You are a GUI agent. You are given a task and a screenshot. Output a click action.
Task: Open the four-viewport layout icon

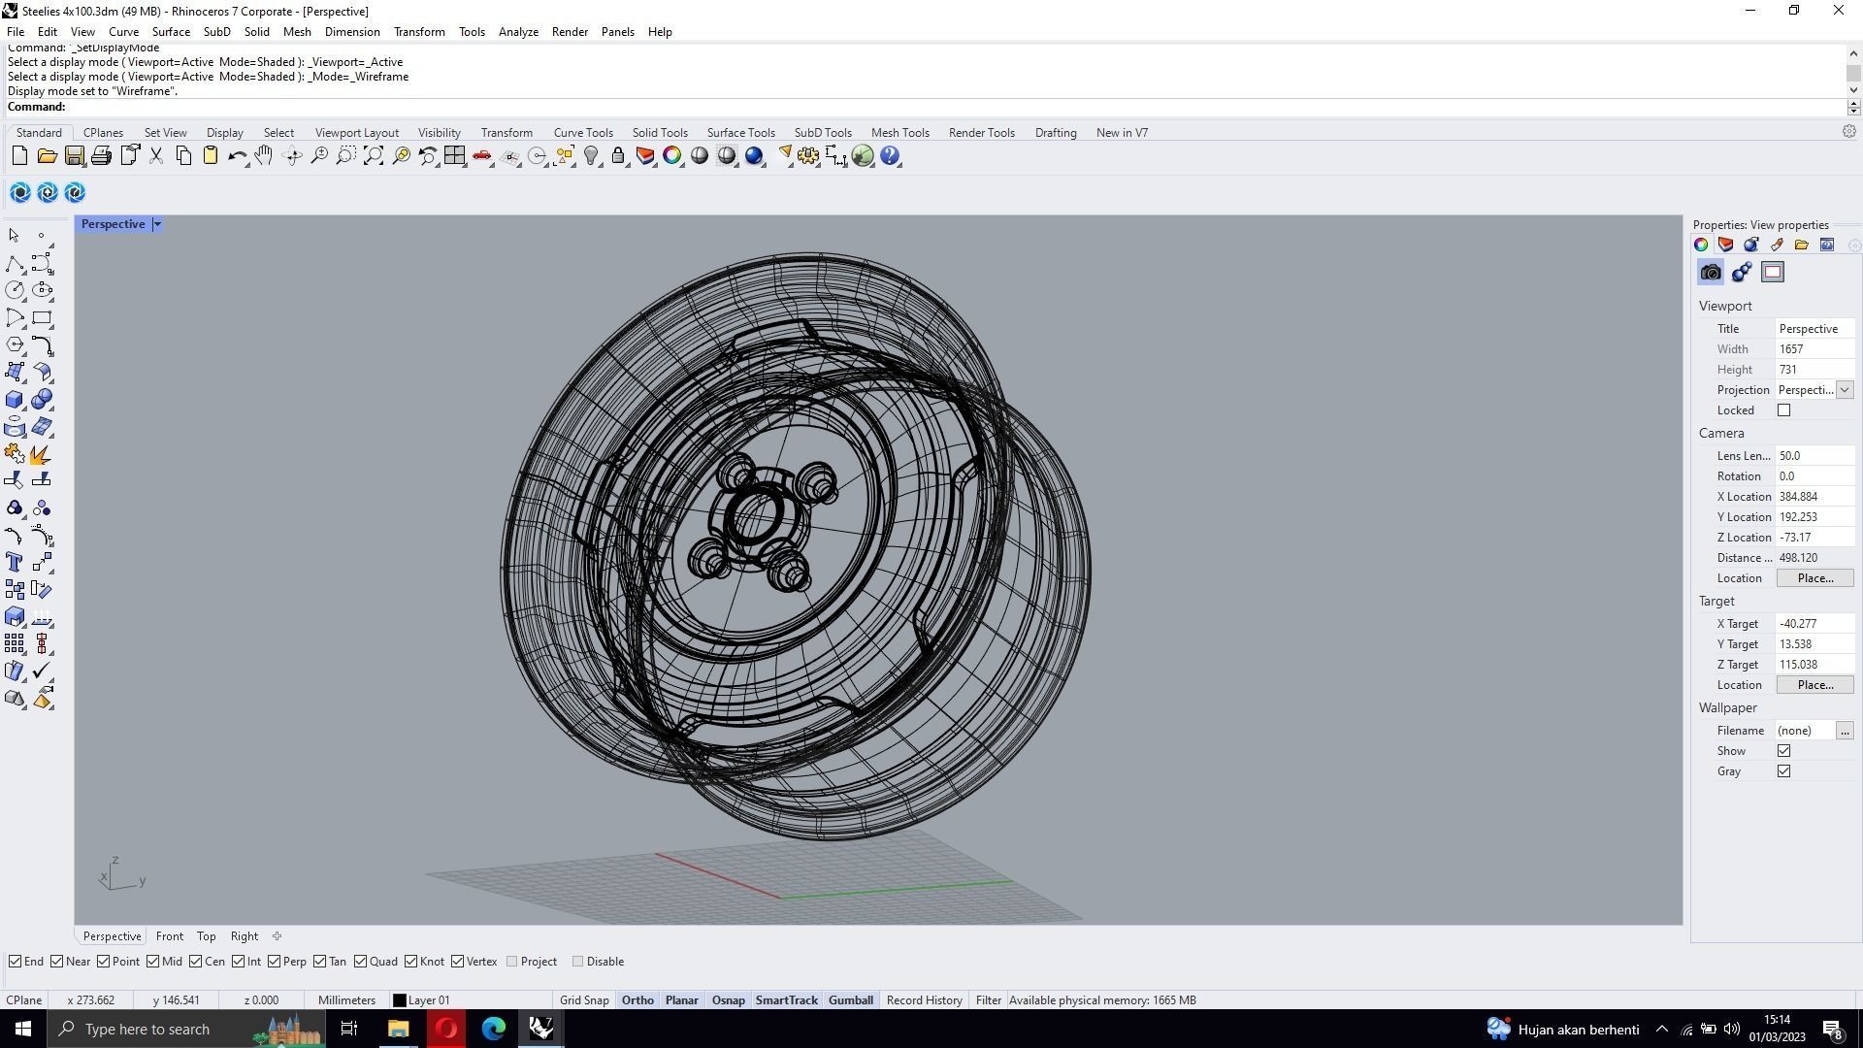454,156
